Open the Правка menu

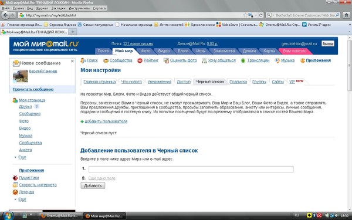[18, 8]
